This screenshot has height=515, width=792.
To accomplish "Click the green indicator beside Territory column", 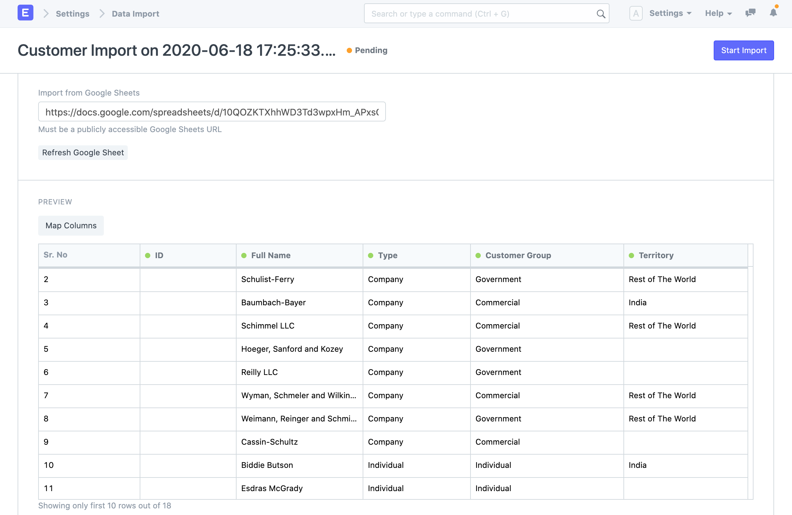I will (x=632, y=255).
